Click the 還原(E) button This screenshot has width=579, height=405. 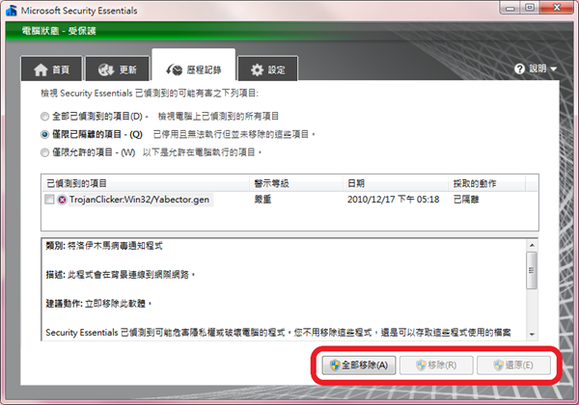click(x=513, y=365)
